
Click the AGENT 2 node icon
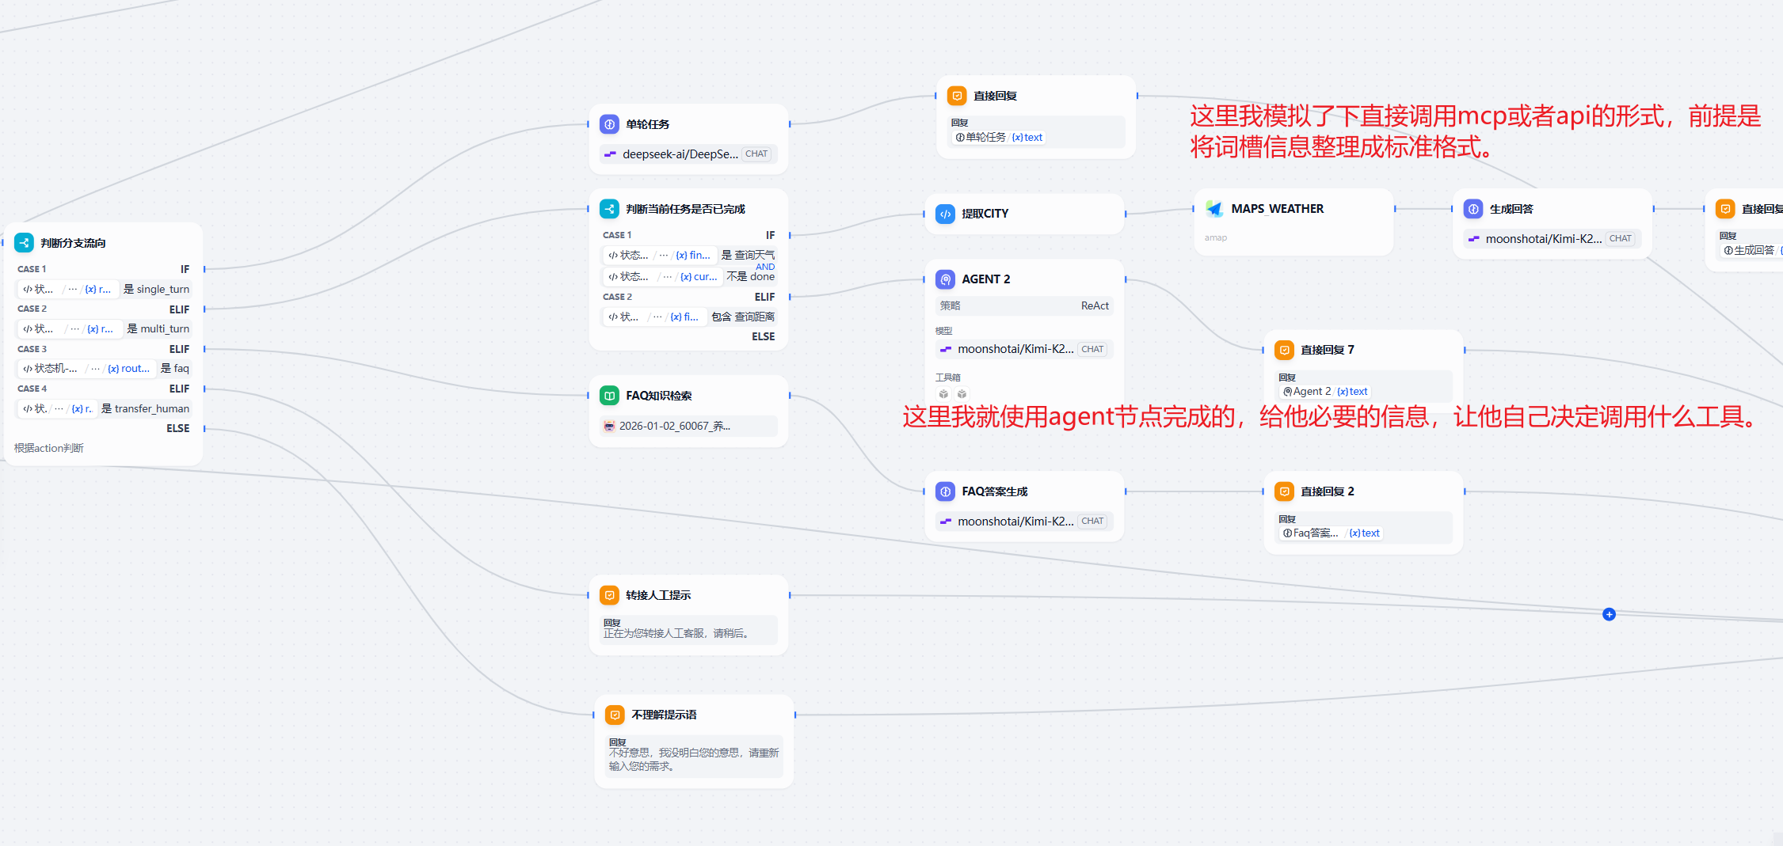tap(945, 279)
